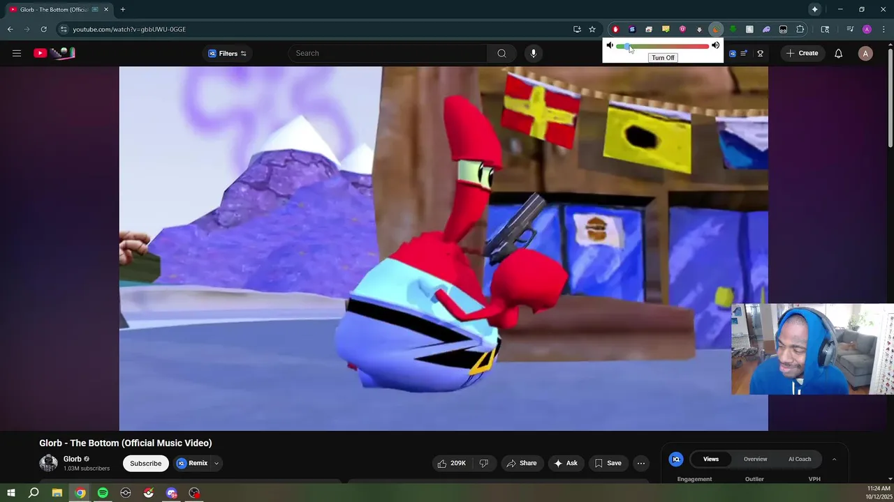This screenshot has height=502, width=894.
Task: Save the video to a playlist
Action: [x=608, y=463]
